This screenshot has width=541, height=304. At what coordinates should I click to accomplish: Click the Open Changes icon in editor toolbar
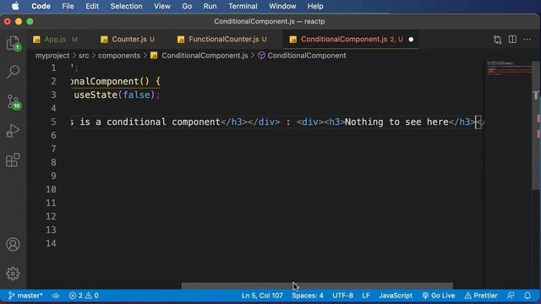[x=497, y=40]
